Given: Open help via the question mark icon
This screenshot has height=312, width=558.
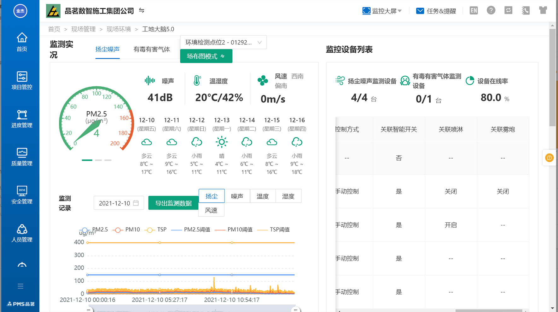Looking at the screenshot, I should coord(491,10).
